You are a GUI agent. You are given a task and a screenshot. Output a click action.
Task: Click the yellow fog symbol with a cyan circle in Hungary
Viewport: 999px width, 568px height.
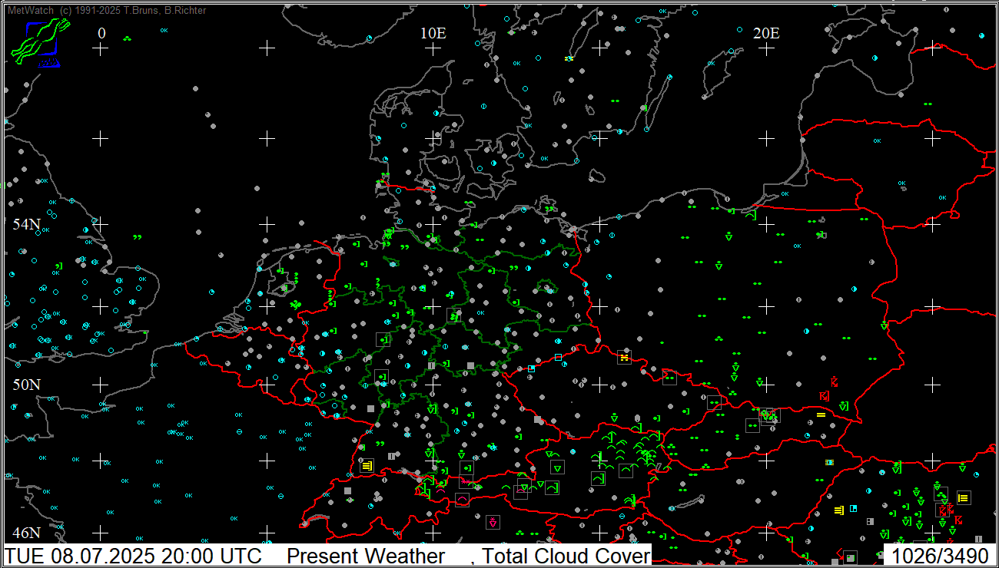click(829, 462)
